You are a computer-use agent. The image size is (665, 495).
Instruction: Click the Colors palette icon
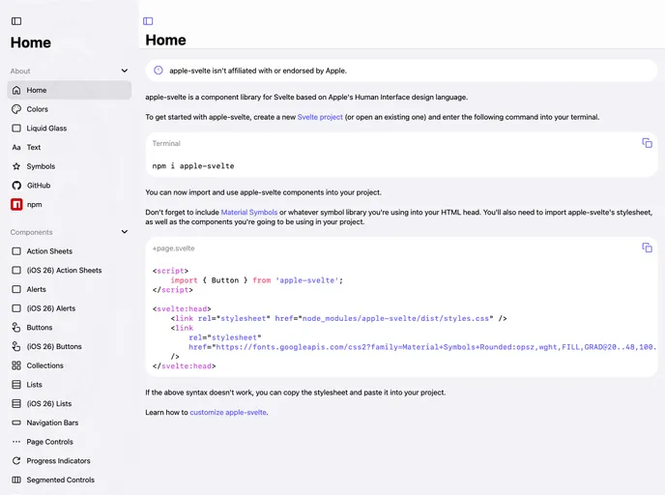point(16,109)
